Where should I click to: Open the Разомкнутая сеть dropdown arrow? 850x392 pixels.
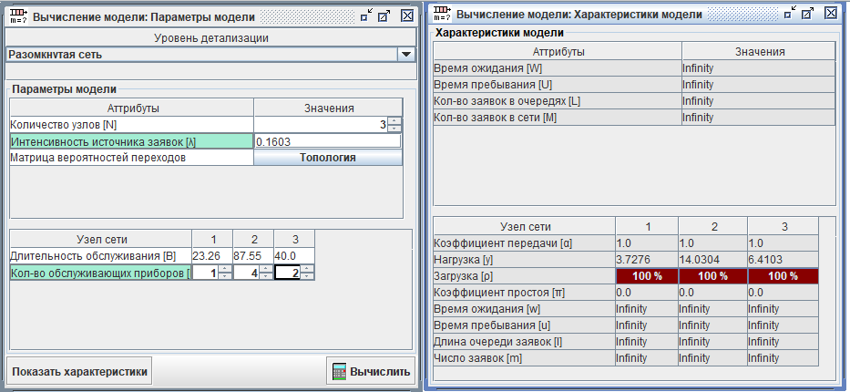click(405, 54)
